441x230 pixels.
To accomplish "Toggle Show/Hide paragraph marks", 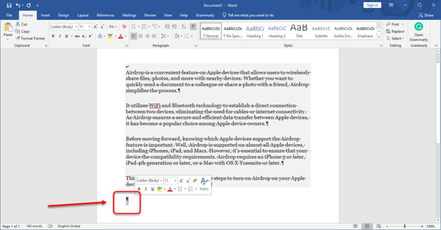I will pos(193,27).
